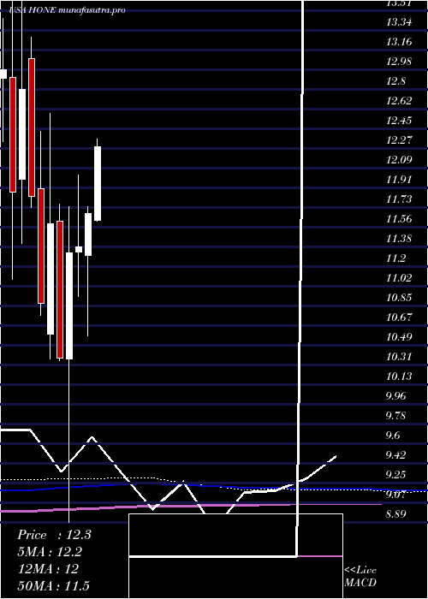Click the 10.49 price axis label
428x599 pixels.
point(399,336)
